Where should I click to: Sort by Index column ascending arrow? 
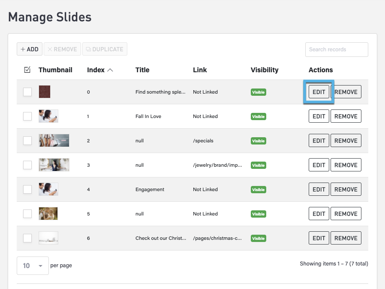110,70
